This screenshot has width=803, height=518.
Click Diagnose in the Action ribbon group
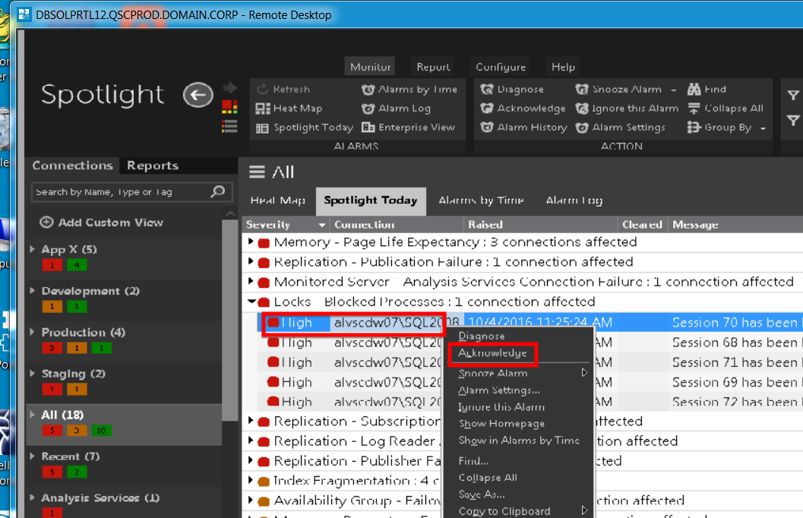(x=512, y=89)
